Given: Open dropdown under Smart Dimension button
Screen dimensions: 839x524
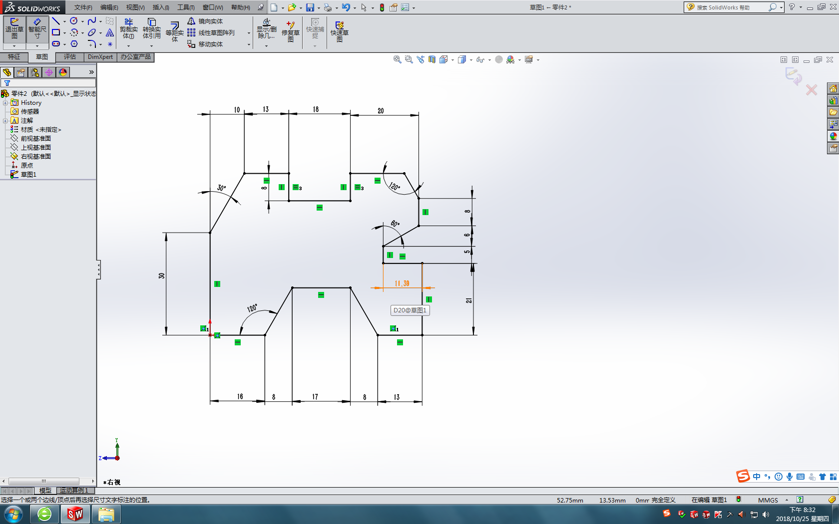Looking at the screenshot, I should 37,46.
